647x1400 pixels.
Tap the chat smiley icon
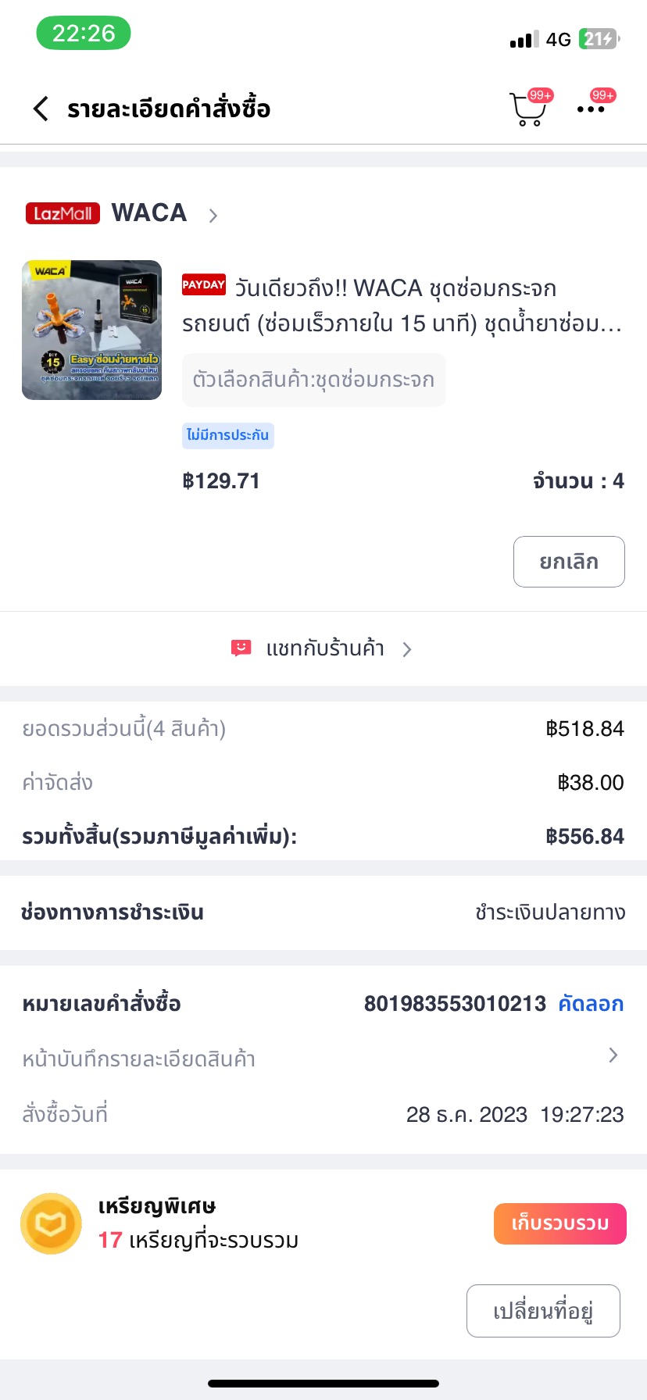click(x=241, y=648)
